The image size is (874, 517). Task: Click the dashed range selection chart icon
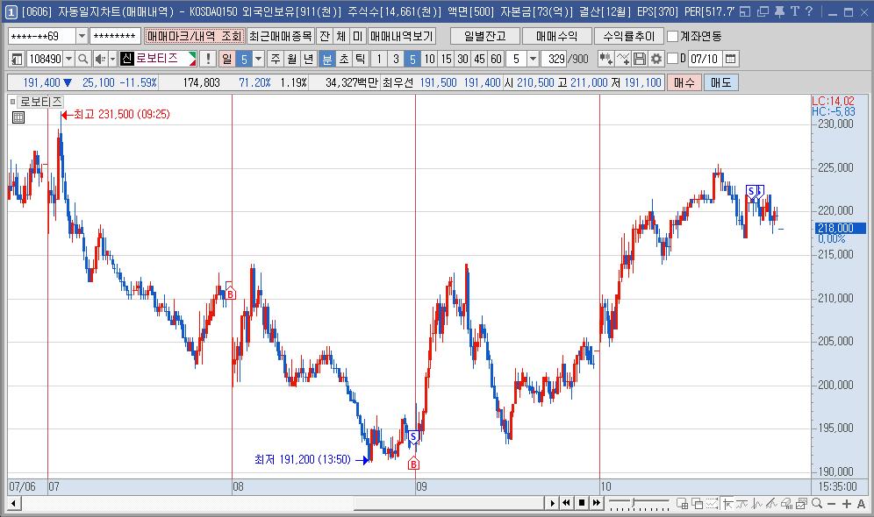(712, 504)
